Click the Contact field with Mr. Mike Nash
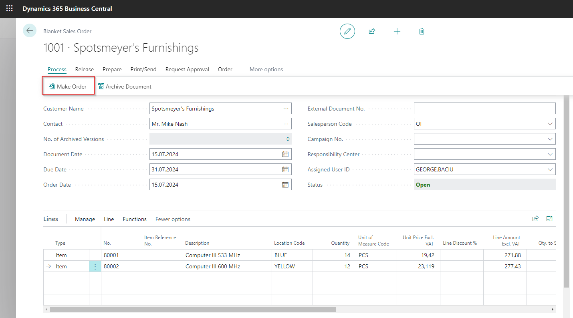The width and height of the screenshot is (573, 318). click(220, 124)
